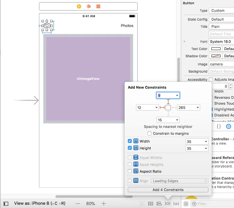Select the camera button on canvas
The image size is (234, 208).
(x=47, y=26)
